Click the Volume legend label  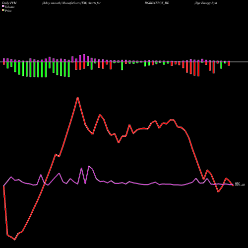point(9,7)
